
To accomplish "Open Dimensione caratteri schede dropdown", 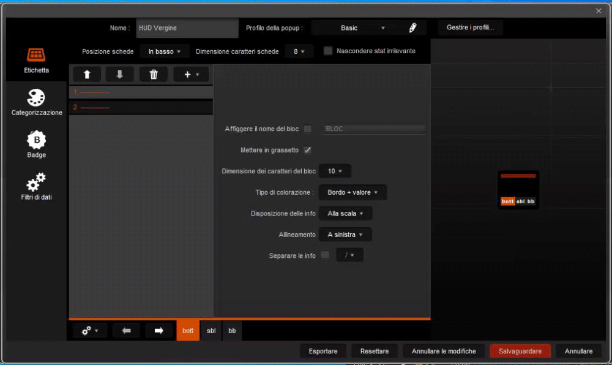I will coord(299,51).
